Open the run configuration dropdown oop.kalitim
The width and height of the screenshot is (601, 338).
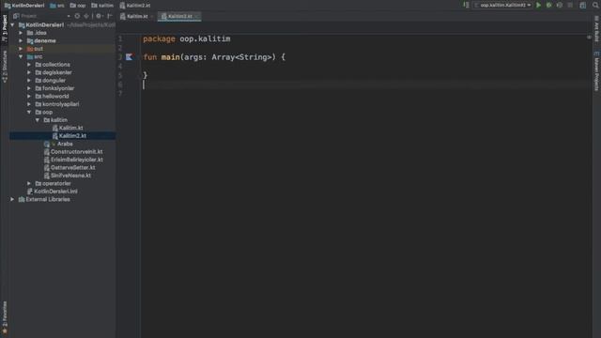tap(503, 6)
